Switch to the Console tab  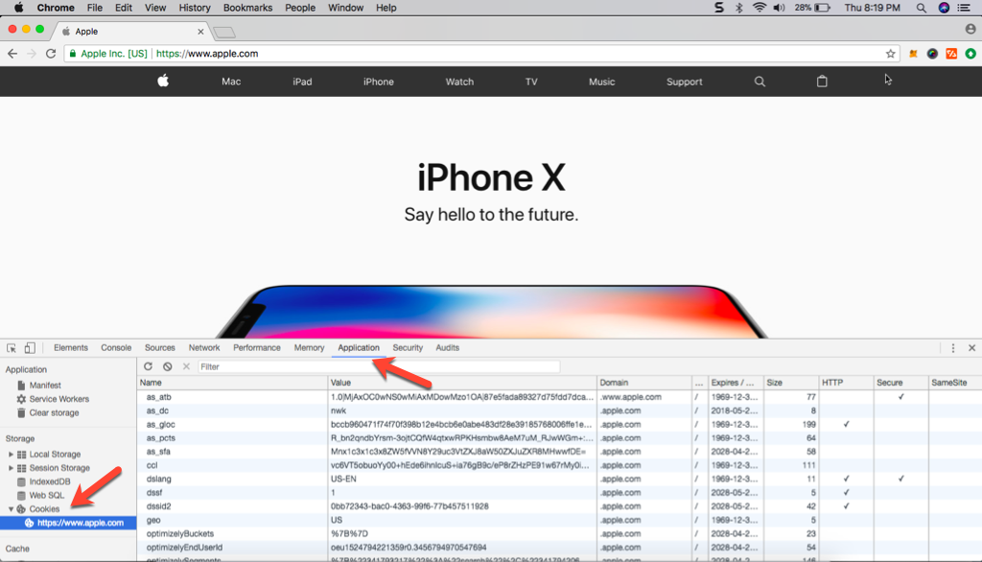[x=116, y=348]
